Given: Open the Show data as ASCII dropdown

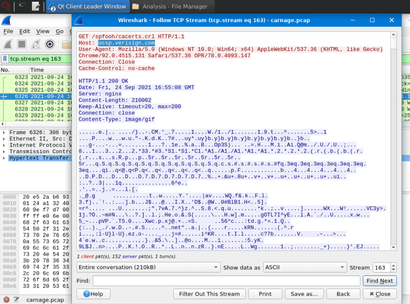Looking at the screenshot, I should 305,267.
